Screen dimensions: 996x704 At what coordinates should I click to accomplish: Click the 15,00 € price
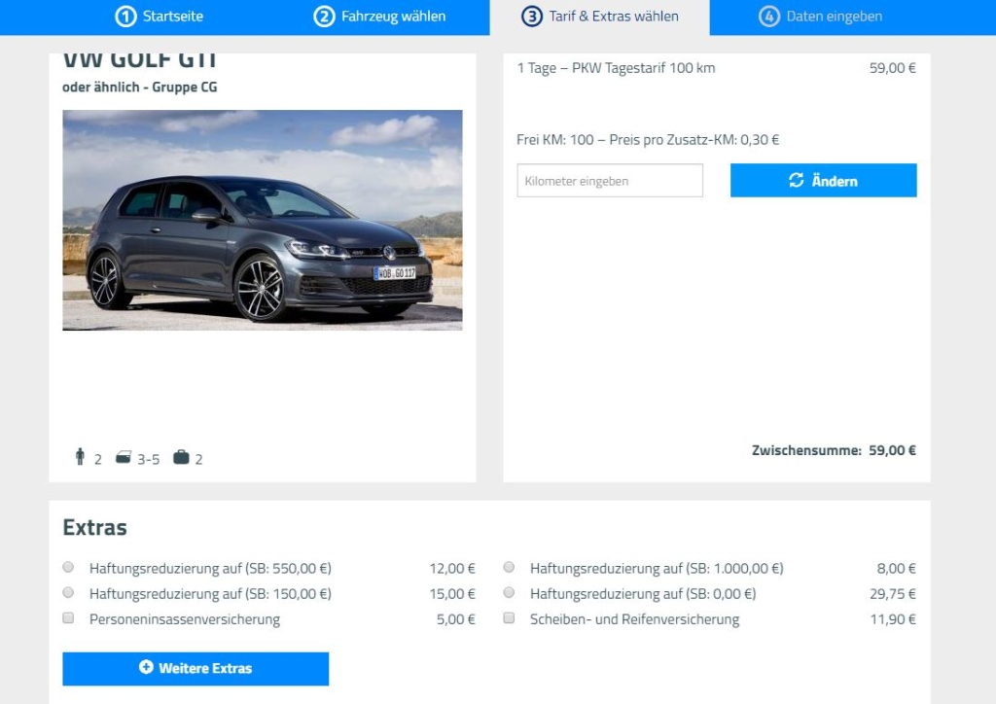click(x=452, y=594)
